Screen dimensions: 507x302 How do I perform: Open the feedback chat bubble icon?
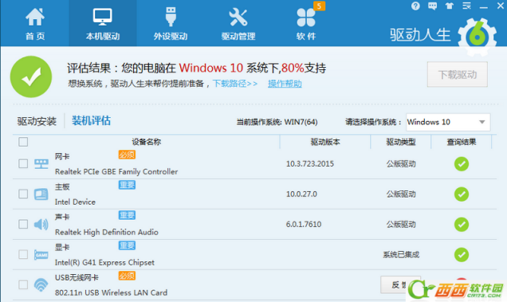click(432, 6)
